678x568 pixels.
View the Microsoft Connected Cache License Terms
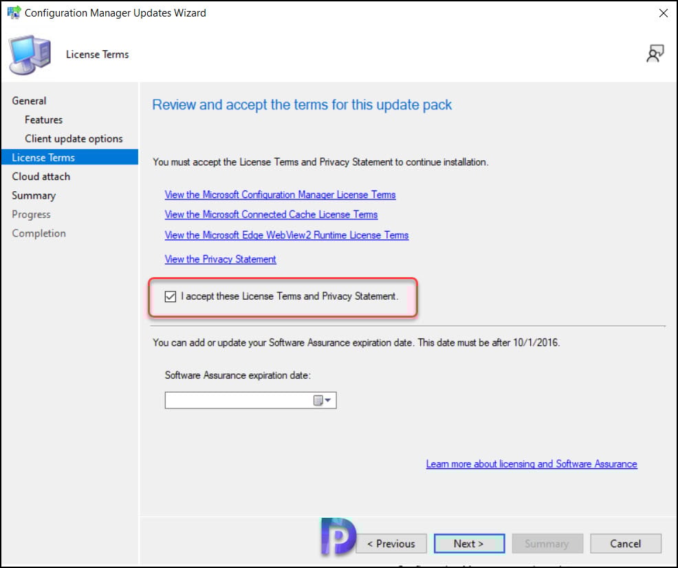[x=271, y=215]
